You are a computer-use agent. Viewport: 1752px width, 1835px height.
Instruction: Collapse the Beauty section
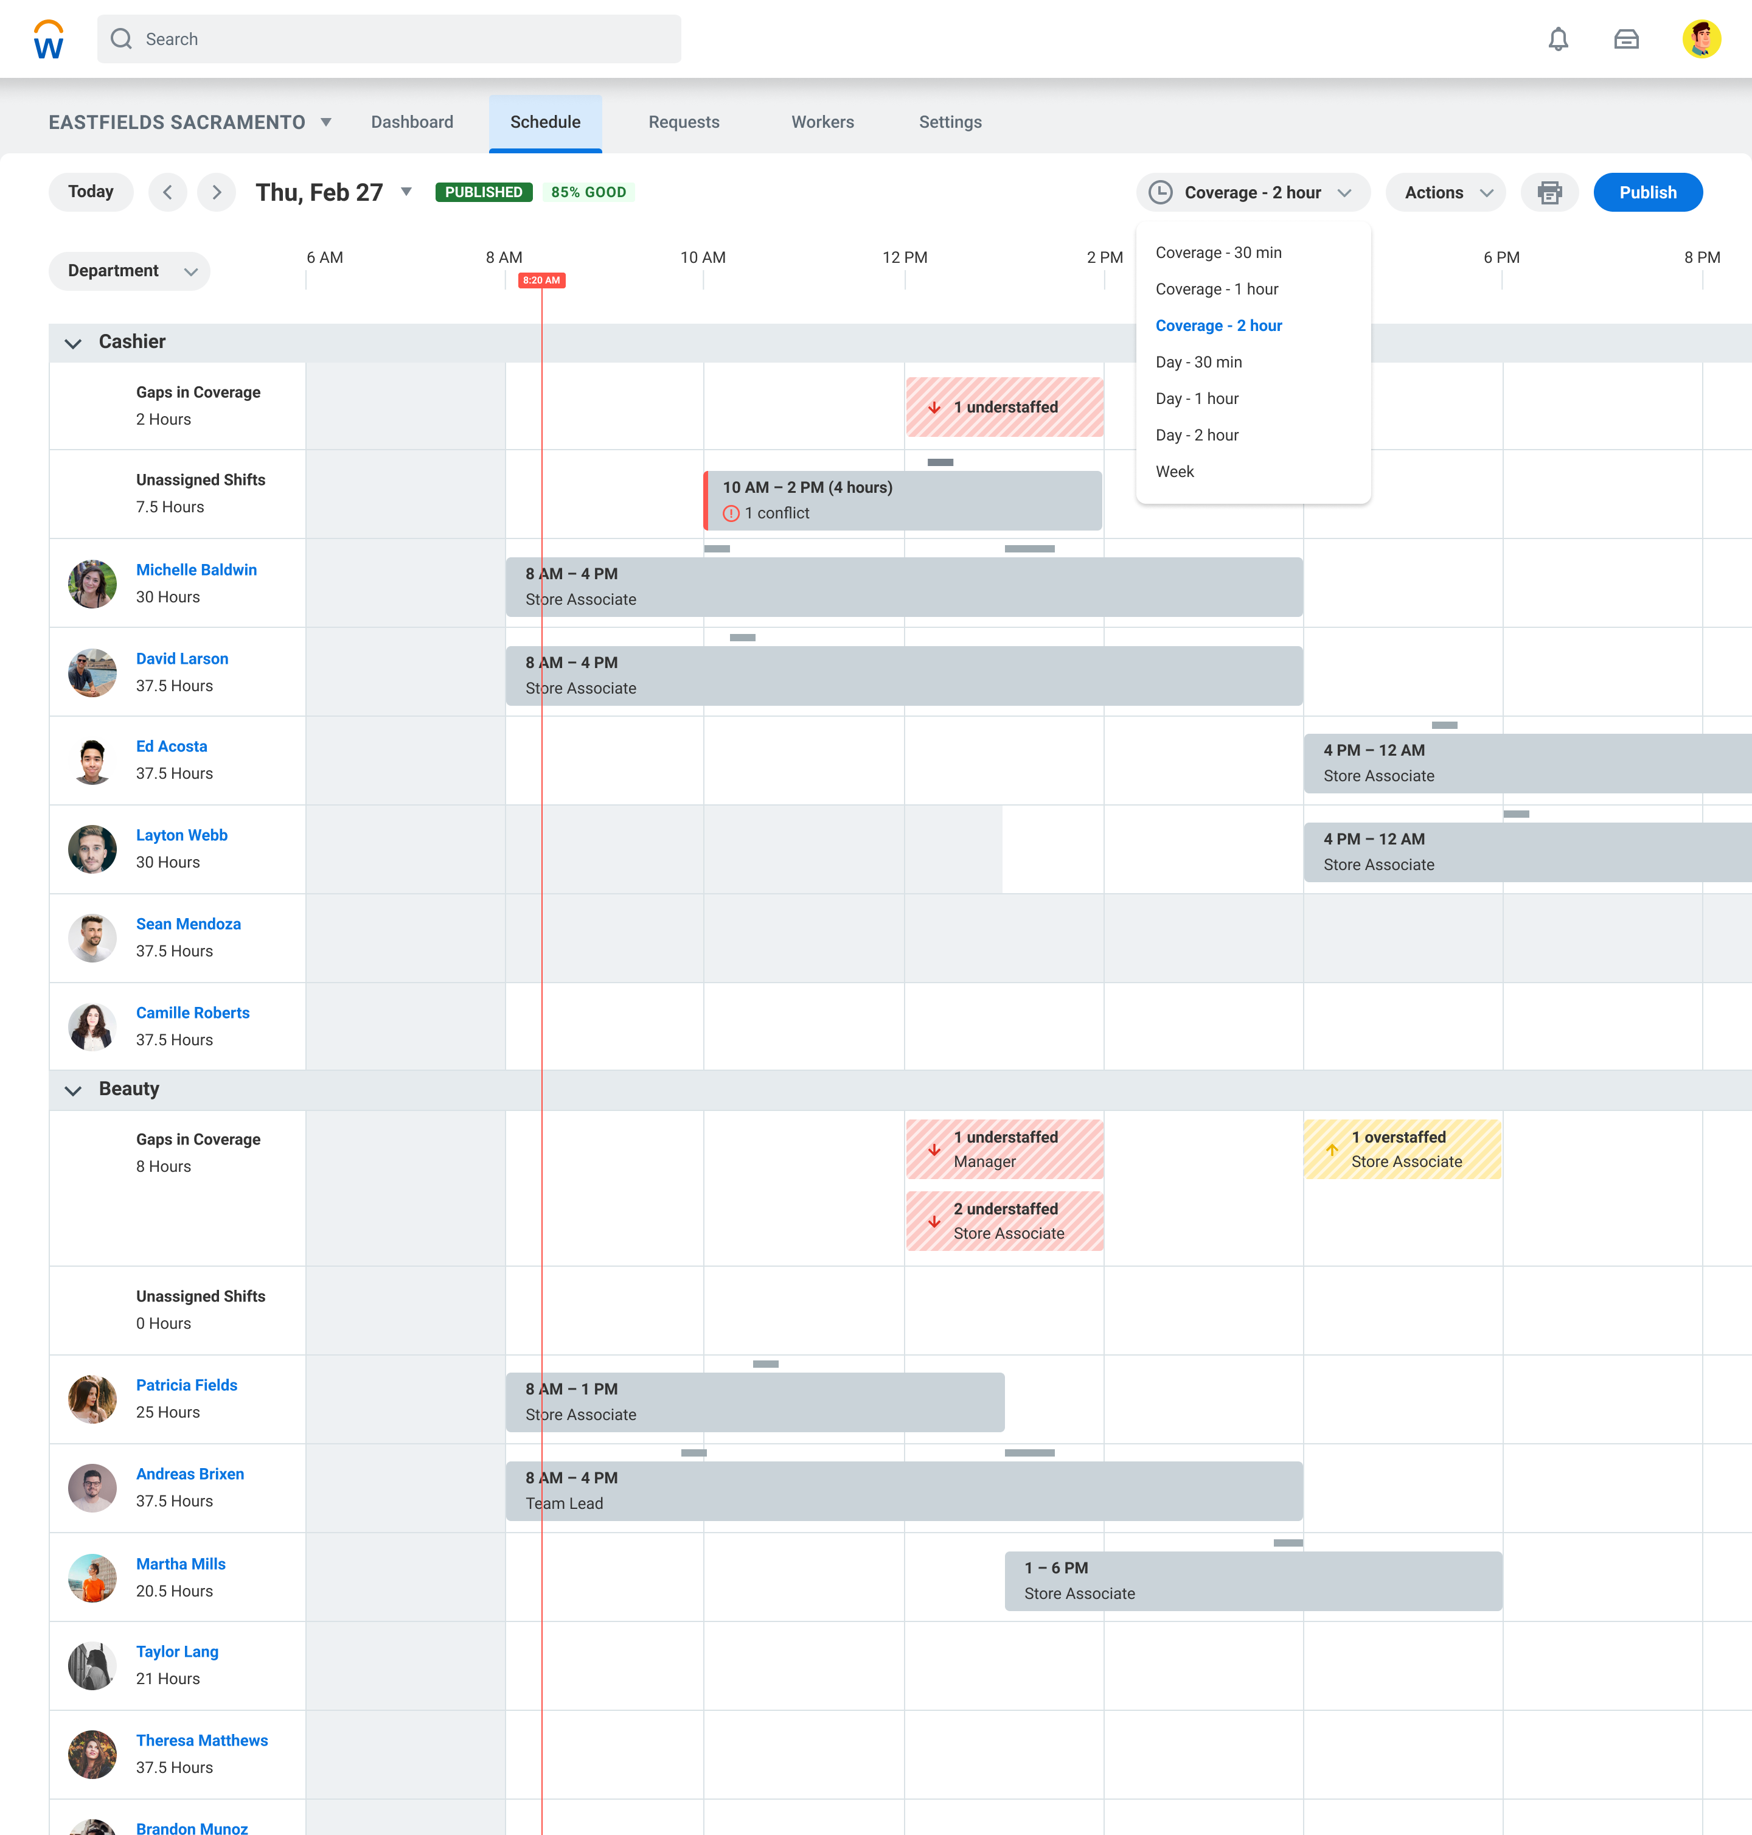pos(73,1090)
